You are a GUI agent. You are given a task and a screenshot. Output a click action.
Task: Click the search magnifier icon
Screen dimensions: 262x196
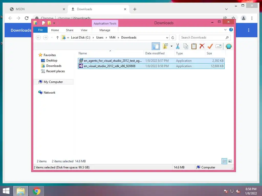tap(227, 38)
